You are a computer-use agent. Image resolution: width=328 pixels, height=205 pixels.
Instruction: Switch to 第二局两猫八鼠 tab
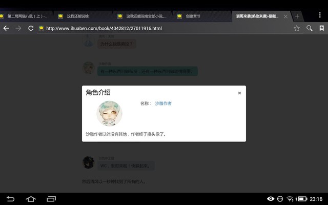click(x=27, y=16)
